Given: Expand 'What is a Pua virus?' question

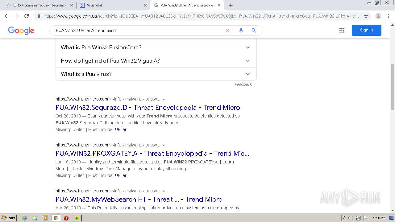Looking at the screenshot, I should tap(156, 74).
